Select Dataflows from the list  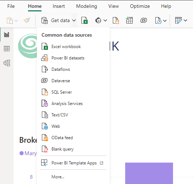[x=73, y=69]
